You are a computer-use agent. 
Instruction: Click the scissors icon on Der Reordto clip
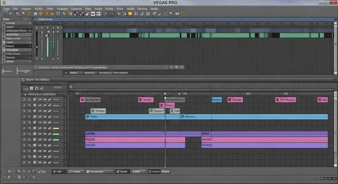(x=82, y=100)
